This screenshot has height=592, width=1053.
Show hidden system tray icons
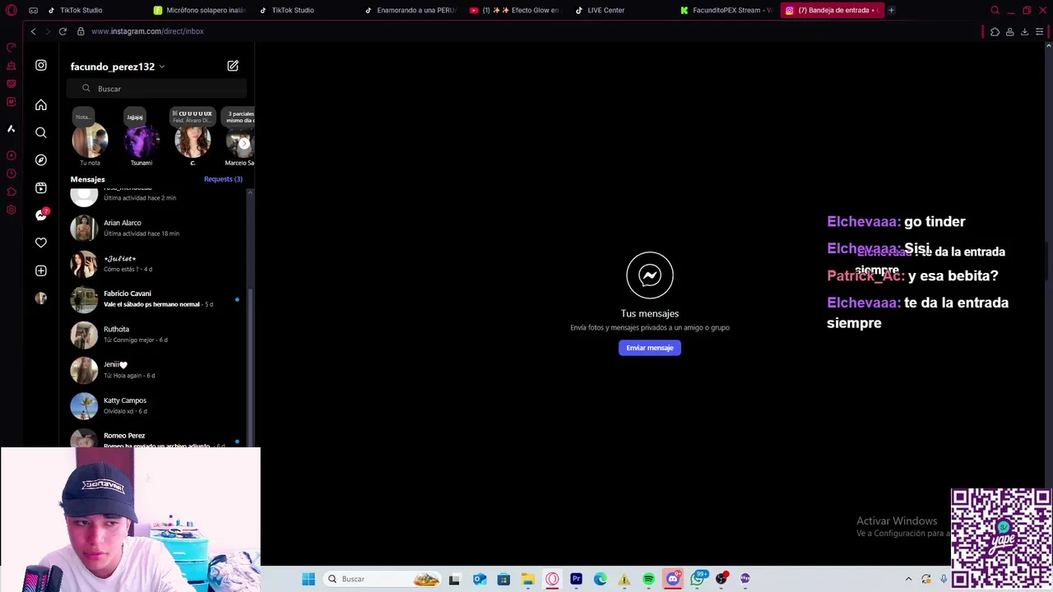(x=908, y=579)
